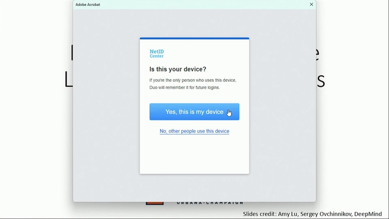Click the "Yes, this is my device" button
The width and height of the screenshot is (389, 219).
194,112
